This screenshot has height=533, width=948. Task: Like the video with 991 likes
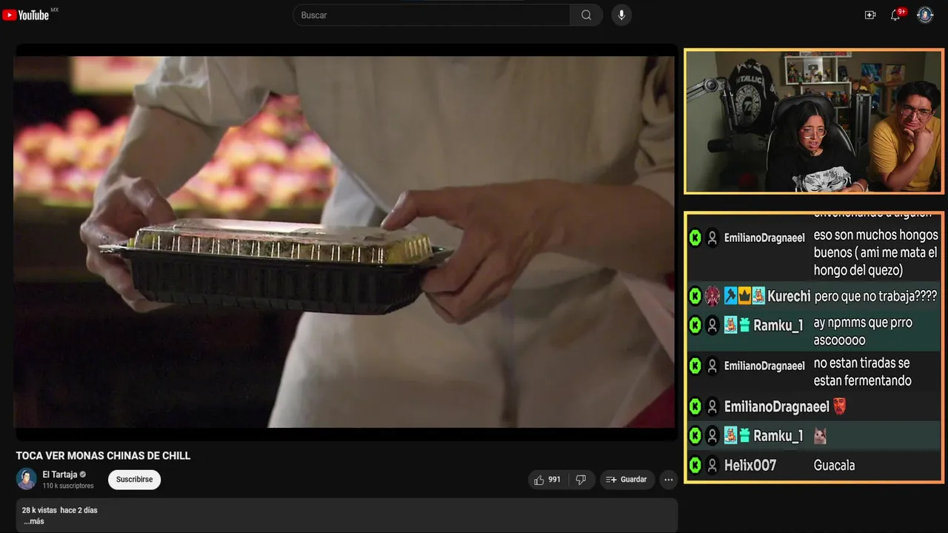pos(547,480)
